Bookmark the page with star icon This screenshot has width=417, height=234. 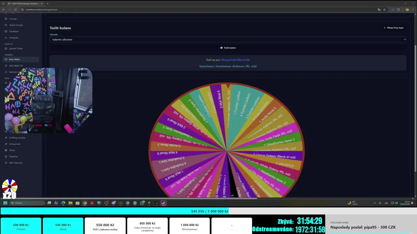point(384,9)
